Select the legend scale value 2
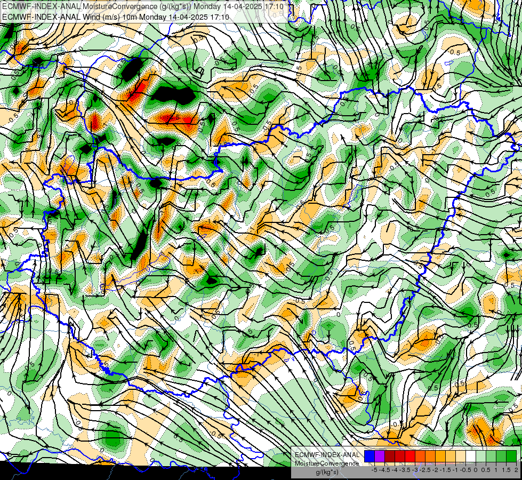The image size is (522, 480). pyautogui.click(x=516, y=470)
